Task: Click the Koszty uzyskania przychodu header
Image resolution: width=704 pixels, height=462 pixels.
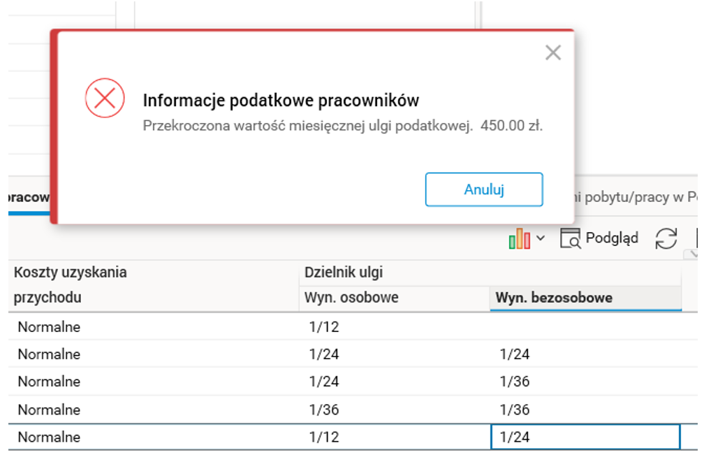Action: 70,284
